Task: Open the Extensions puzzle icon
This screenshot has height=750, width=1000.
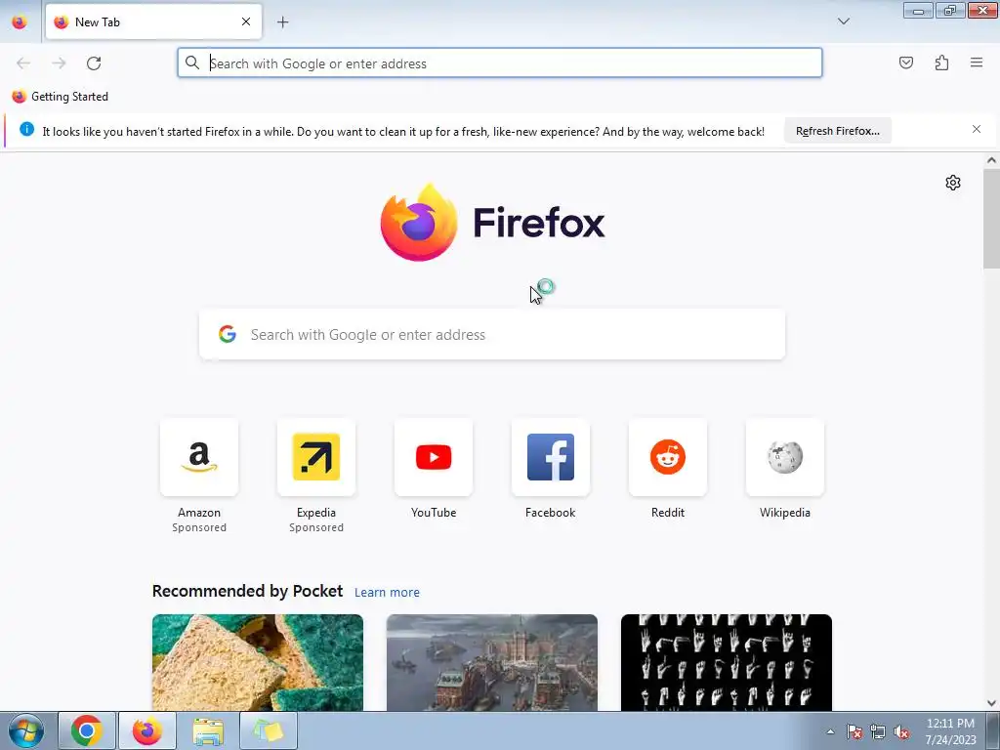Action: [941, 62]
